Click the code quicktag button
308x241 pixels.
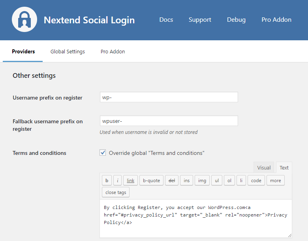(256, 181)
